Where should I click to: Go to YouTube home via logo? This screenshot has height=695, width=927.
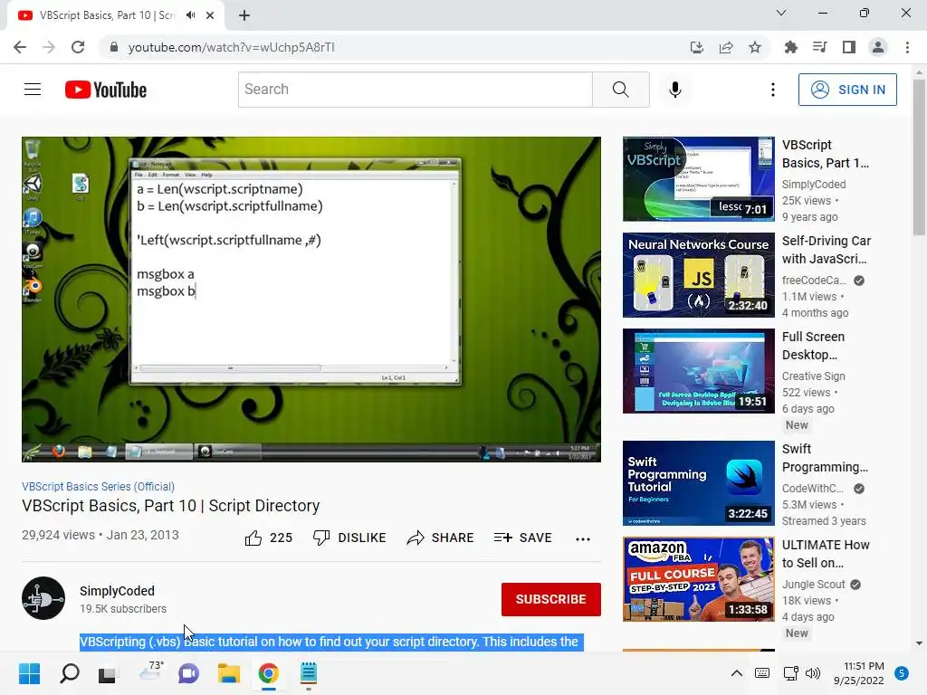point(106,90)
